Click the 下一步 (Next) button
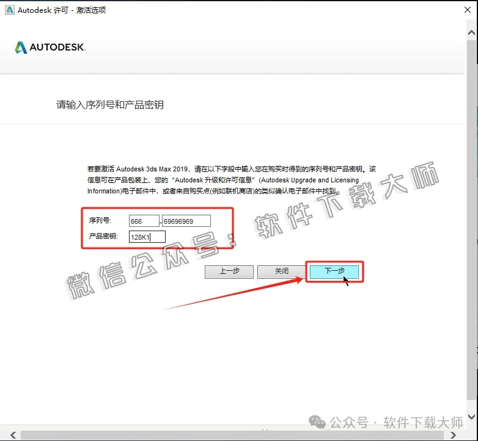Image resolution: width=478 pixels, height=441 pixels. click(334, 271)
